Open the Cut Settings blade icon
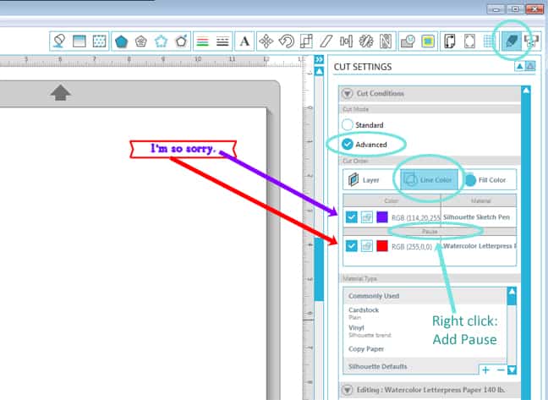The width and height of the screenshot is (548, 400). pos(510,41)
